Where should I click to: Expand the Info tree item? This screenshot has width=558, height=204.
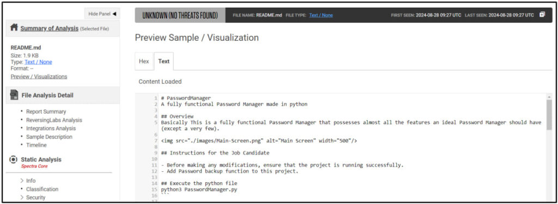click(x=22, y=181)
